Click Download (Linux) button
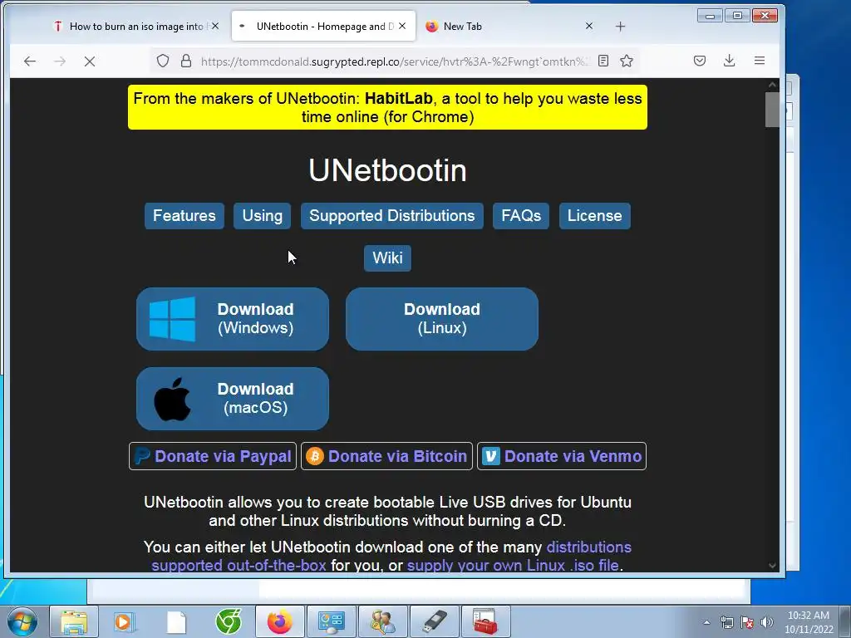The image size is (851, 638). click(442, 319)
